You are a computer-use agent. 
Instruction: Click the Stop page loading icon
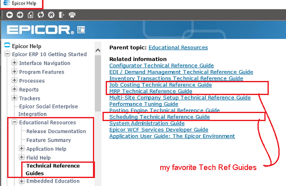[x=30, y=15]
